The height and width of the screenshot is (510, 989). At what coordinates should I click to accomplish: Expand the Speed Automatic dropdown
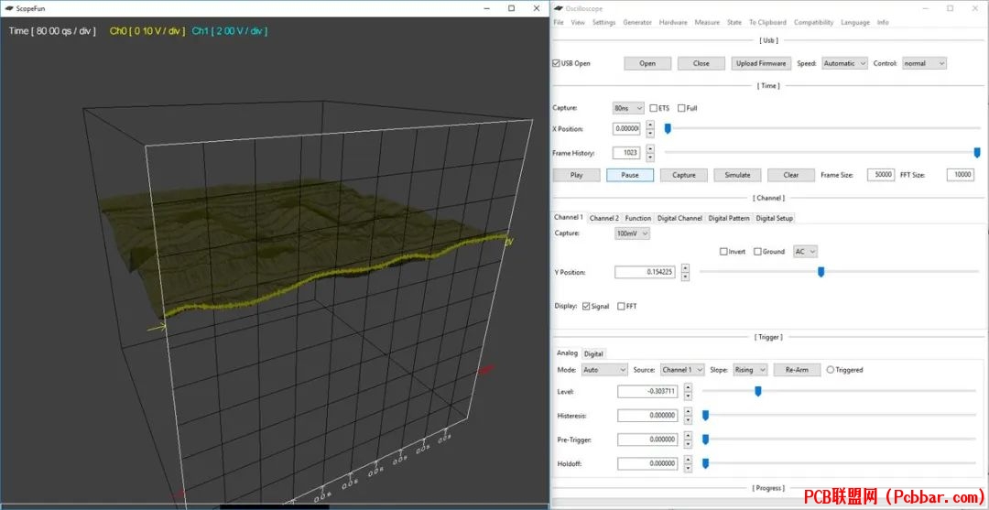pyautogui.click(x=845, y=64)
